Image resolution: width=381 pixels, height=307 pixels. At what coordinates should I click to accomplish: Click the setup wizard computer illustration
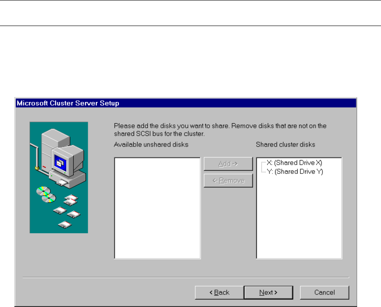click(x=59, y=177)
